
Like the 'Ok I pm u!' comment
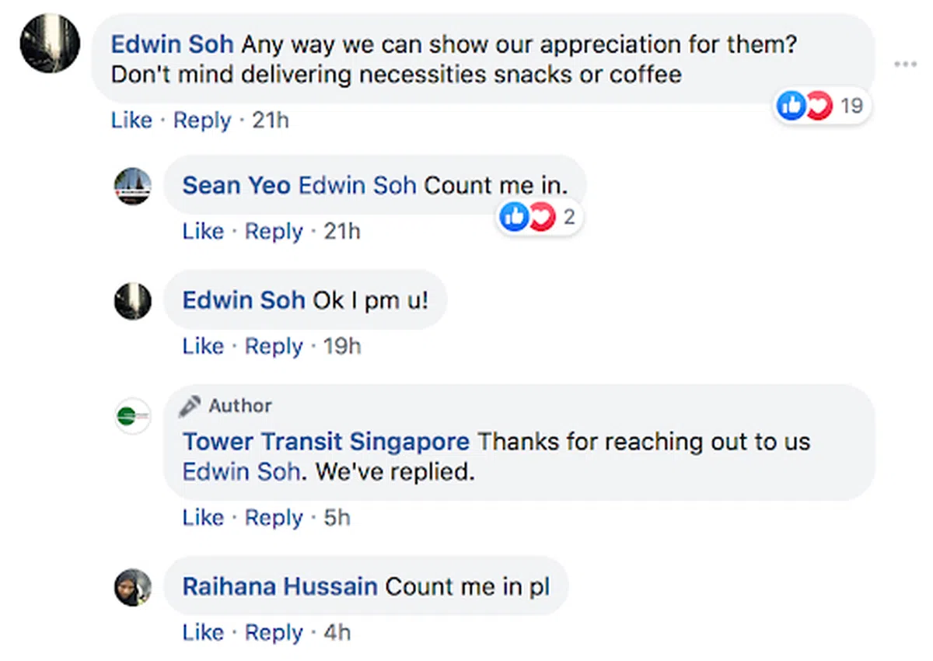pyautogui.click(x=203, y=346)
